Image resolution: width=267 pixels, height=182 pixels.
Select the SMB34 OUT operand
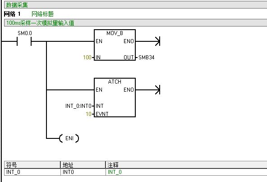pos(147,58)
